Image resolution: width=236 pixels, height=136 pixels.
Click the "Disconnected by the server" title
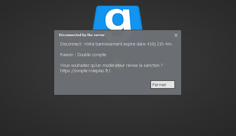pos(82,35)
